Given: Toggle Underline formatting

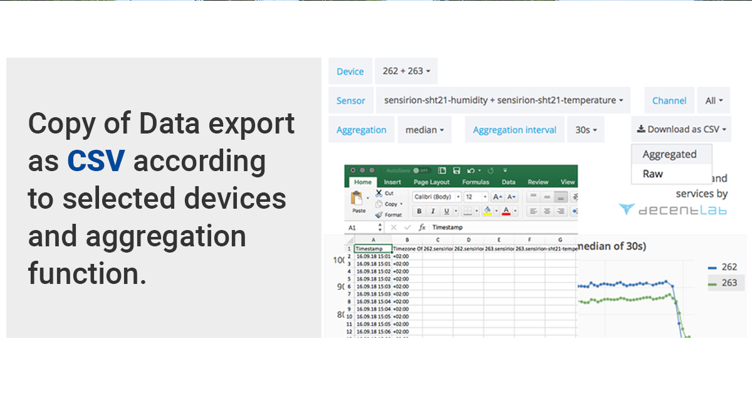Looking at the screenshot, I should coord(446,211).
